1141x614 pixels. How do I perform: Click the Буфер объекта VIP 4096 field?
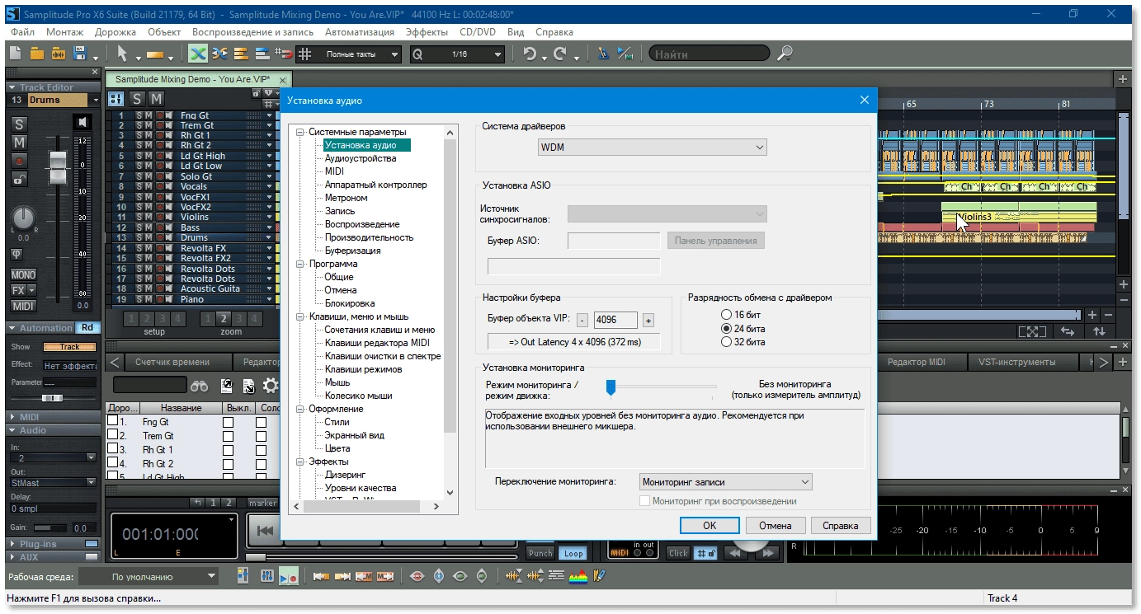615,321
